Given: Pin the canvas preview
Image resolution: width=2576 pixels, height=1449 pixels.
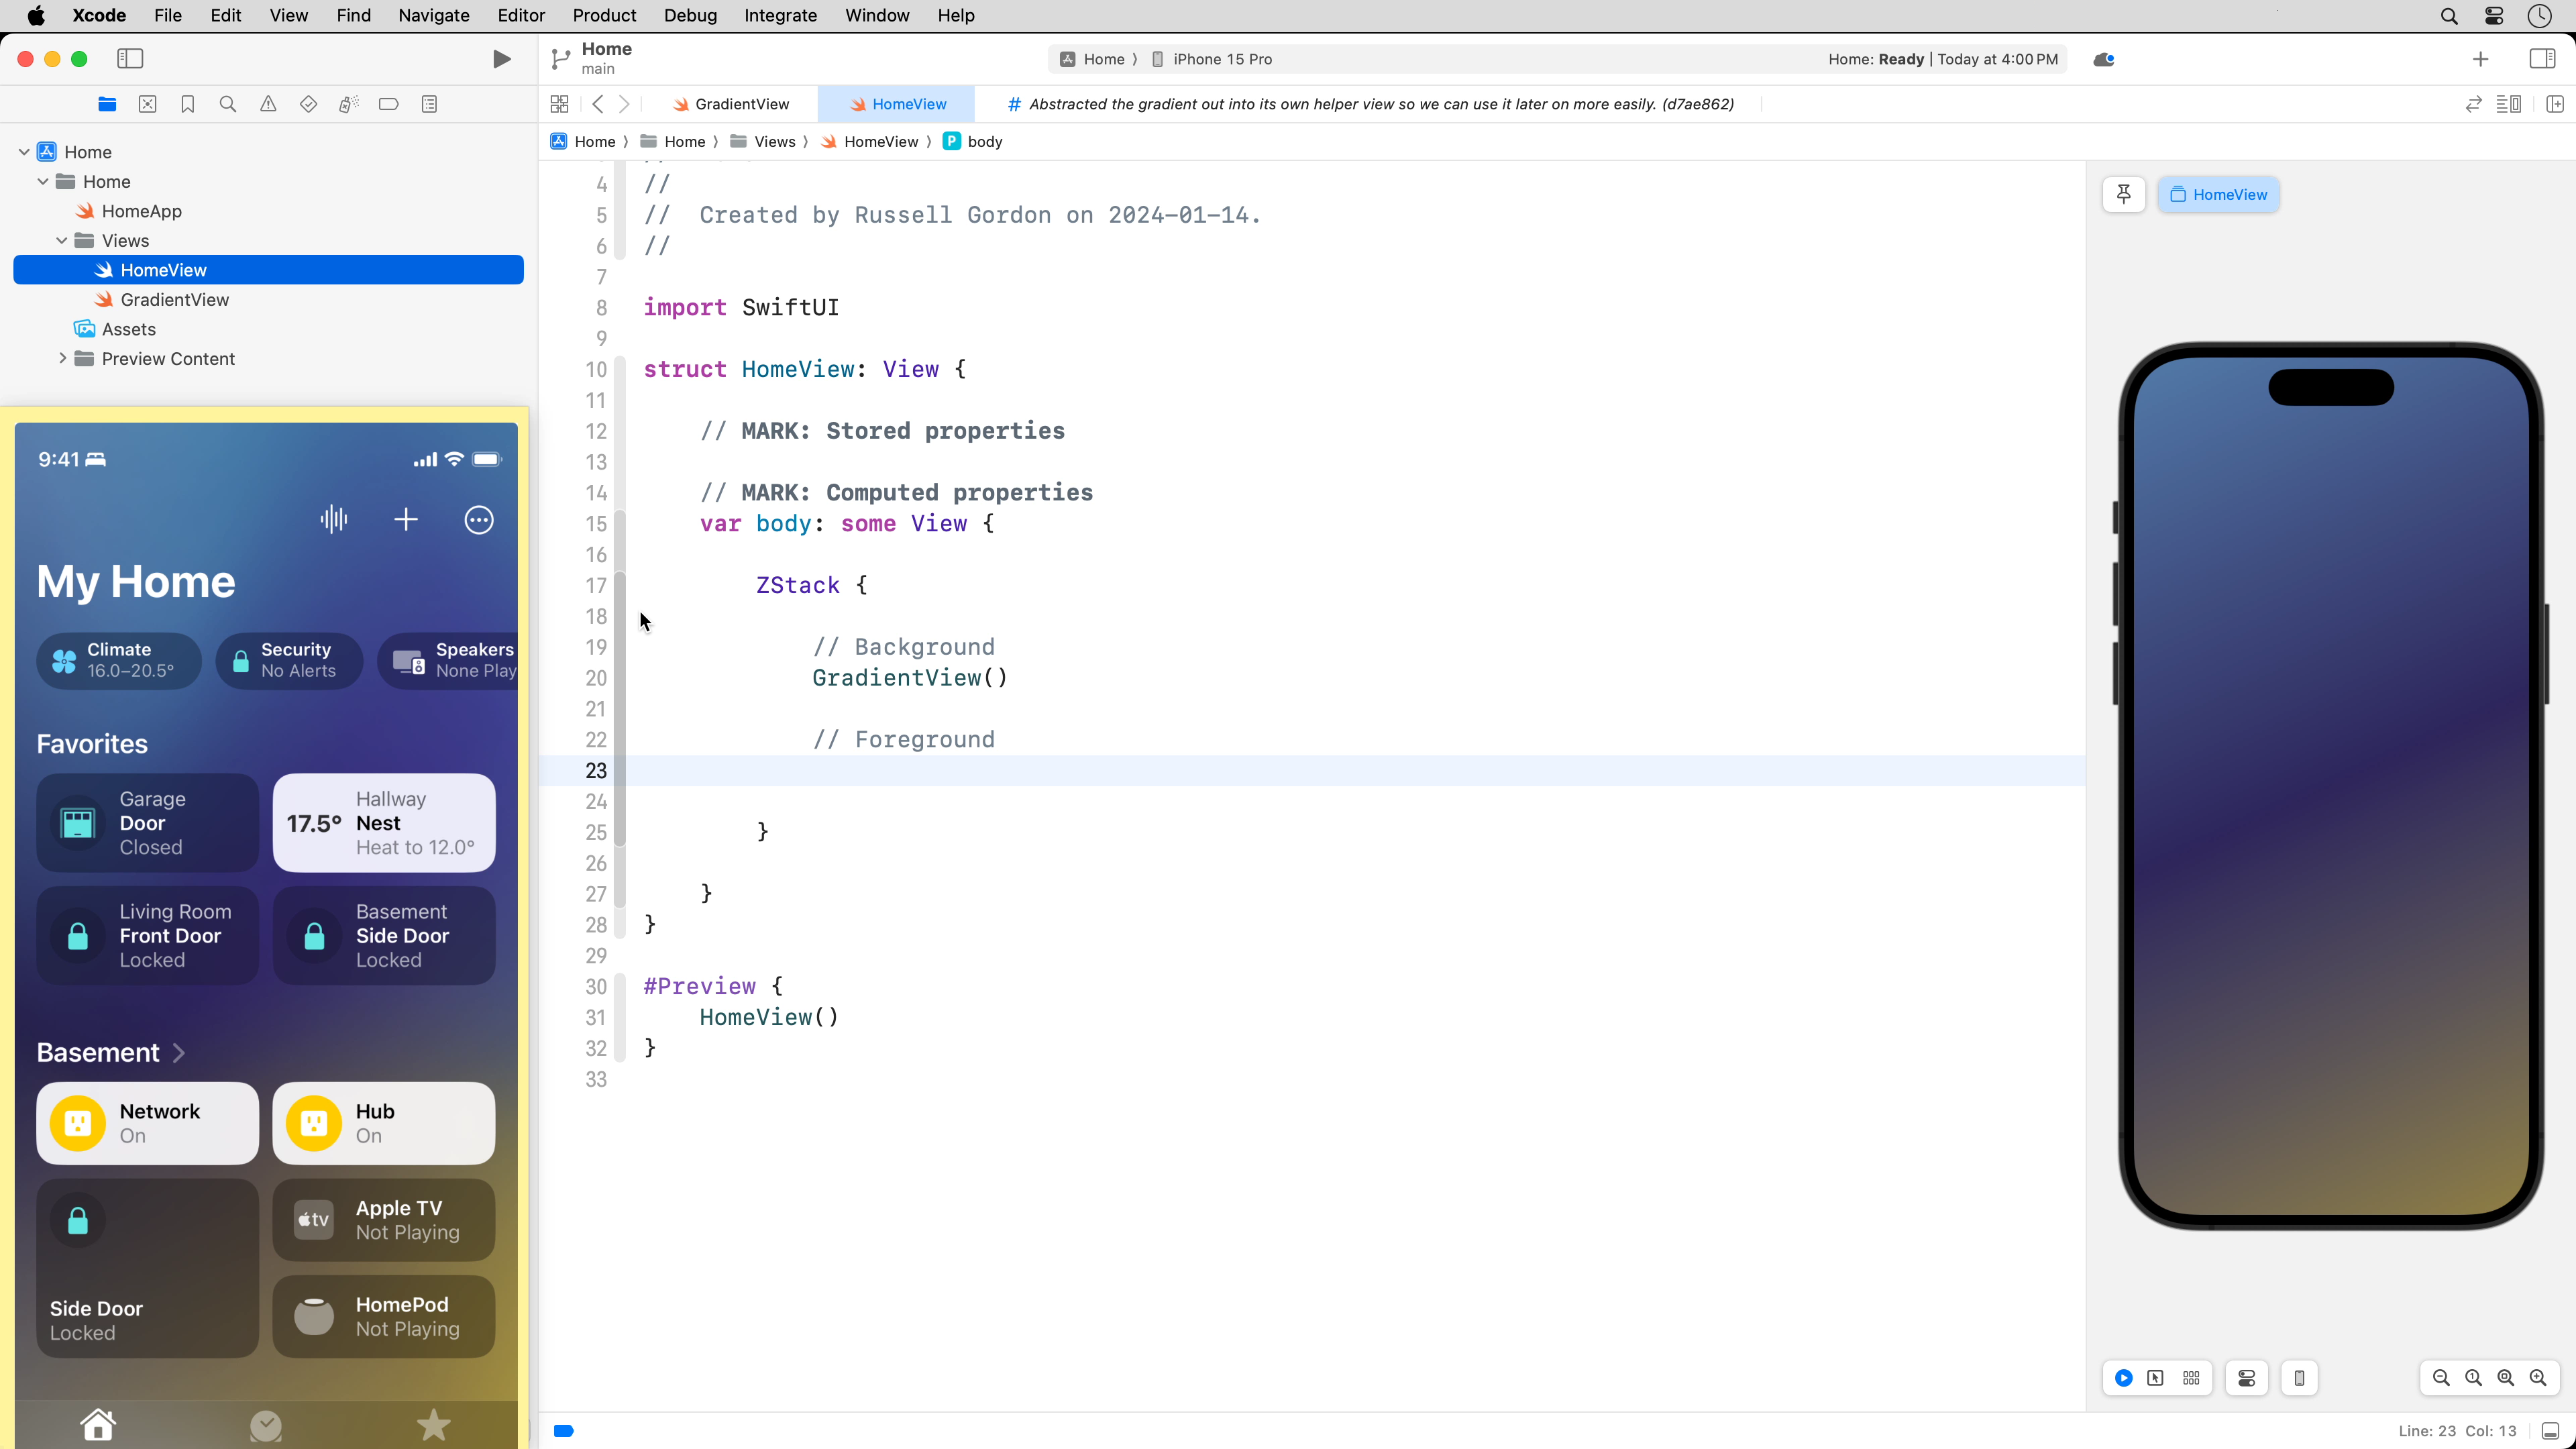Looking at the screenshot, I should (x=2124, y=194).
